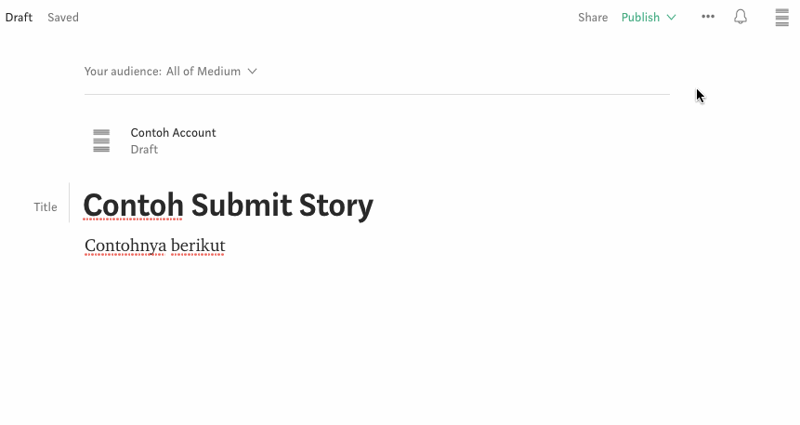
Task: Click the Draft status under the author name
Action: coord(144,149)
